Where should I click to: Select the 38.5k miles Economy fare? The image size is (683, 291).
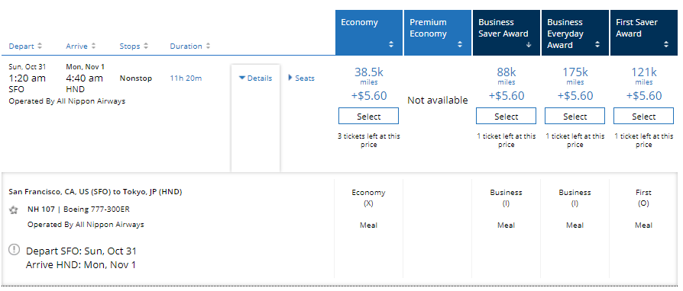(368, 117)
